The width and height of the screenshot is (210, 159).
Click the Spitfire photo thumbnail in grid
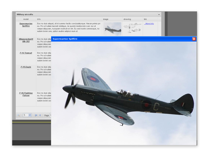coord(112,29)
